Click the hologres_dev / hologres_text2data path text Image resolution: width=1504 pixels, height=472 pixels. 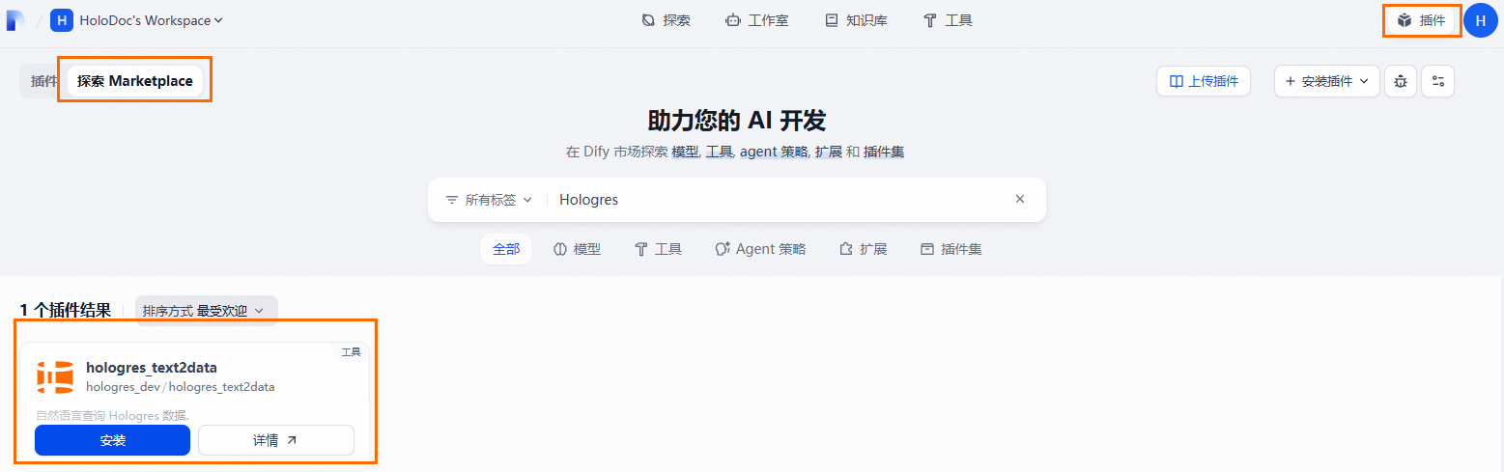[181, 387]
